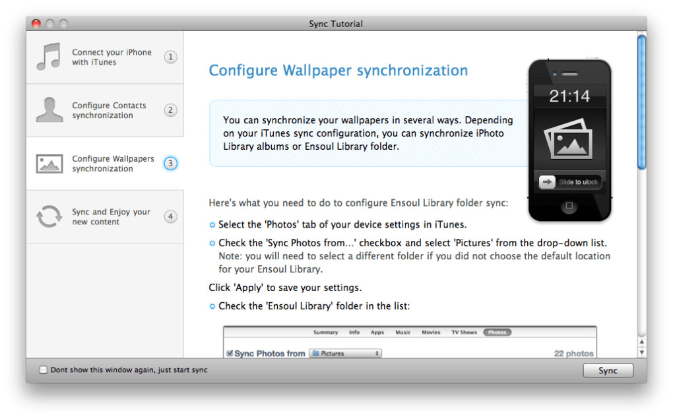Select the highlighted step 3 badge

(x=170, y=163)
